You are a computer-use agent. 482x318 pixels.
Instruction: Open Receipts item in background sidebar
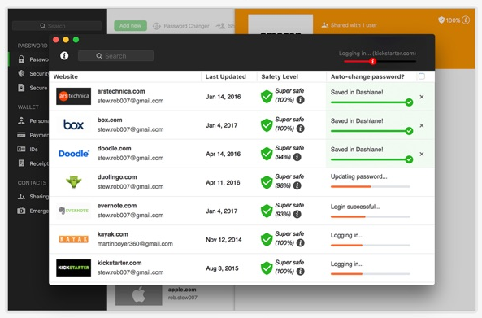click(33, 163)
